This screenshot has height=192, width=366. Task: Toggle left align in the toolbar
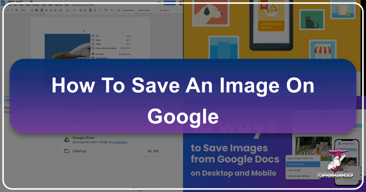[42, 10]
